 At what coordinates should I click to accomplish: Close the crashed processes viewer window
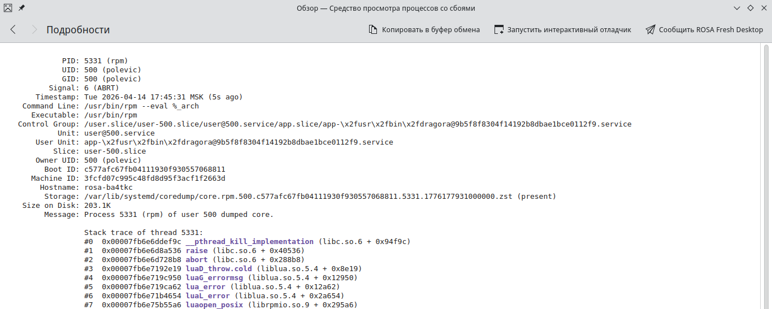pos(764,8)
